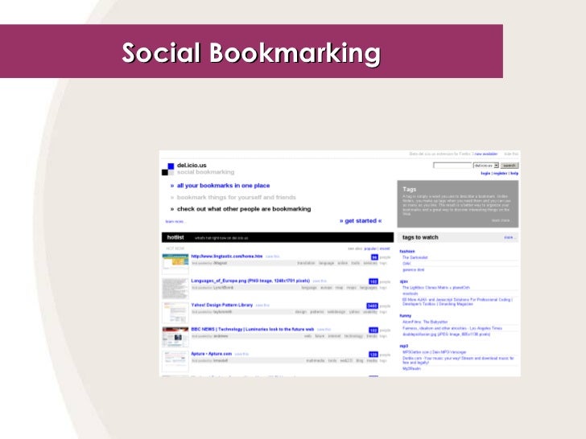Click the 'recent' link above the hotlist

click(385, 248)
